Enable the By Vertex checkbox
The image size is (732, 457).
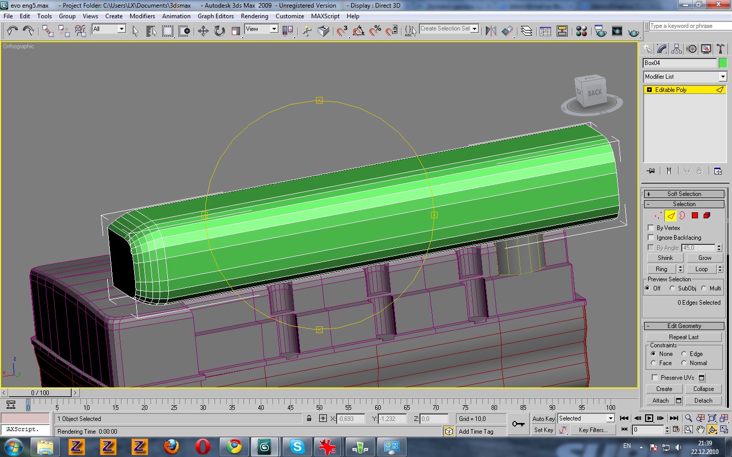651,228
